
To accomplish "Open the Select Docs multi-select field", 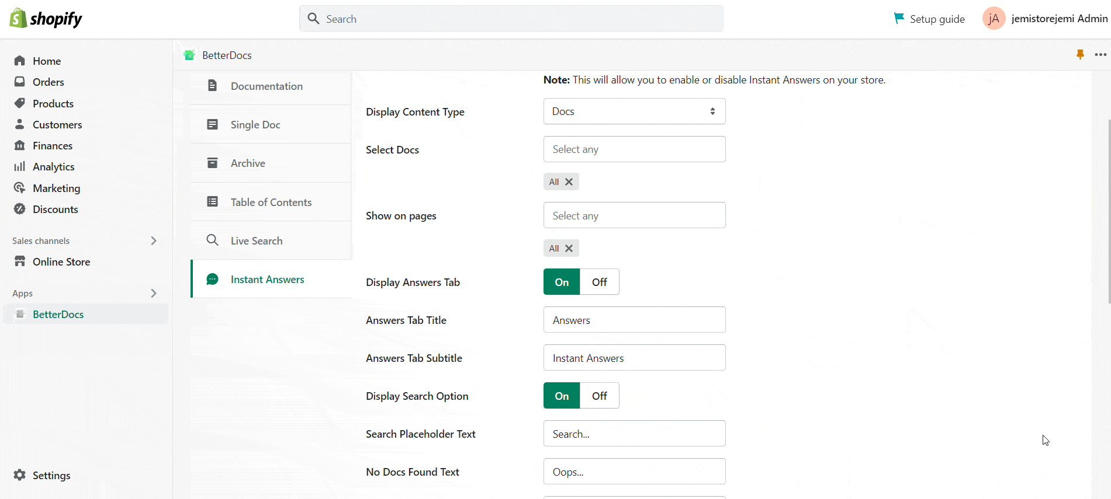I will click(x=635, y=149).
